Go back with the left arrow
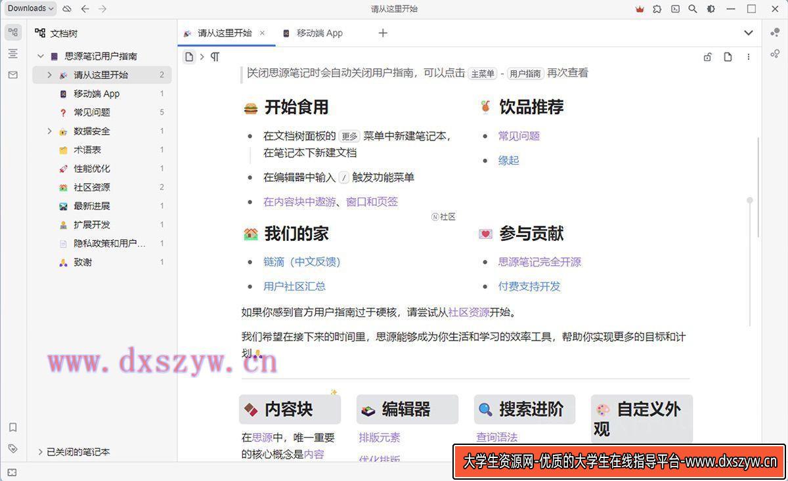Viewport: 788px width, 481px height. click(x=85, y=9)
